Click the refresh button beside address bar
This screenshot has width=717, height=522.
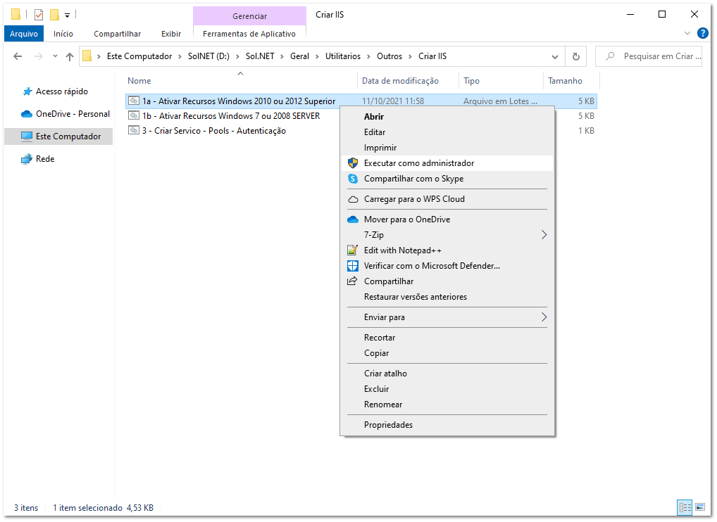(x=576, y=56)
